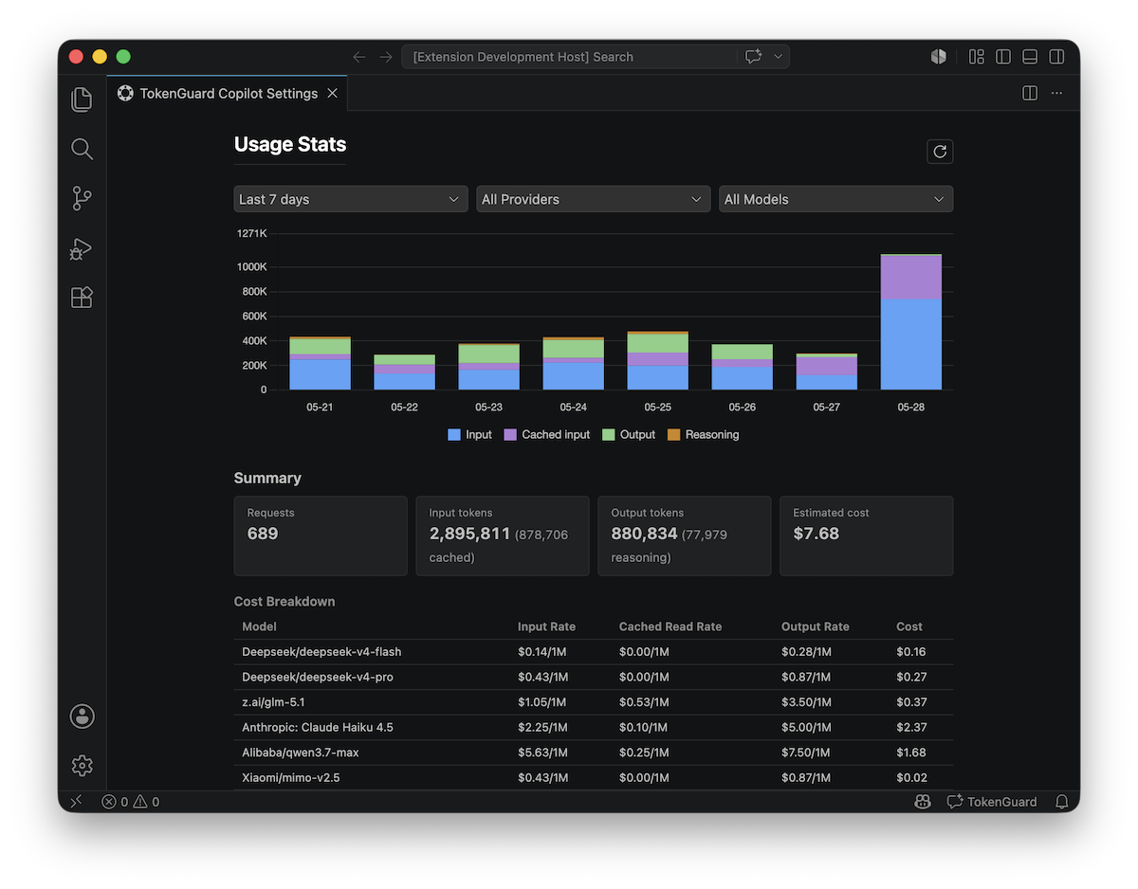Select the Deepseek/deepseek-v4-flash row
This screenshot has width=1138, height=889.
[594, 652]
